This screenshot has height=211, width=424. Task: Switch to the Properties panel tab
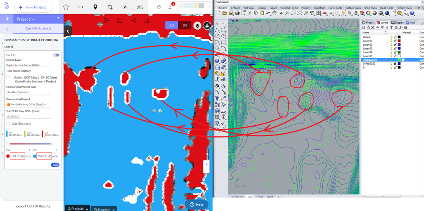tap(368, 23)
